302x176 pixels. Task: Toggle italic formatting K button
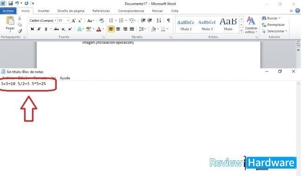click(39, 29)
